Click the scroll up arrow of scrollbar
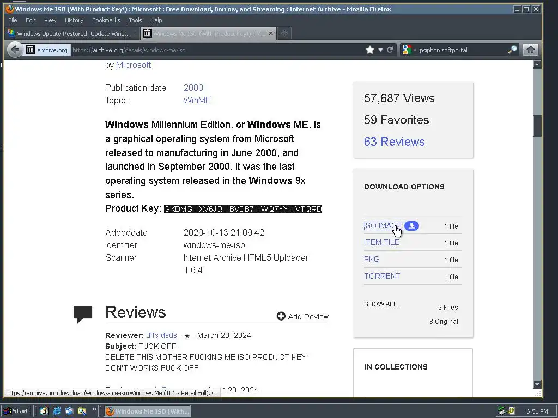Image resolution: width=558 pixels, height=418 pixels. 537,64
